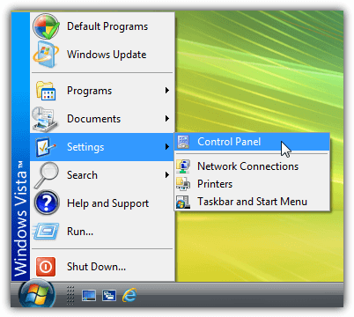Click the Windows Start orb button
Screen dimensions: 354x317
[37, 294]
